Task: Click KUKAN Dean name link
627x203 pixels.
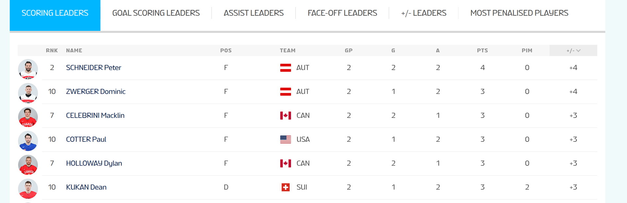Action: click(86, 187)
